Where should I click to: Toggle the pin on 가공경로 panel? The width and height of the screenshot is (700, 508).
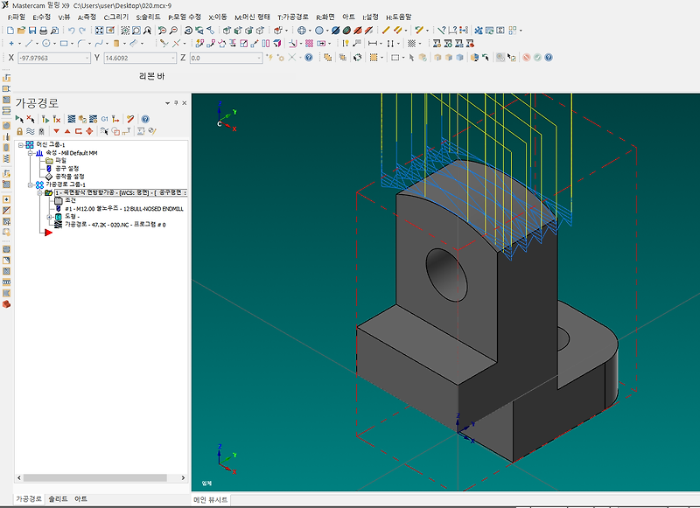coord(174,102)
